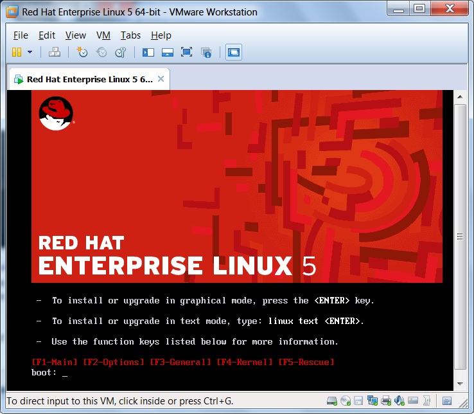
Task: Click the CD/DVD drive status icon
Action: click(345, 401)
